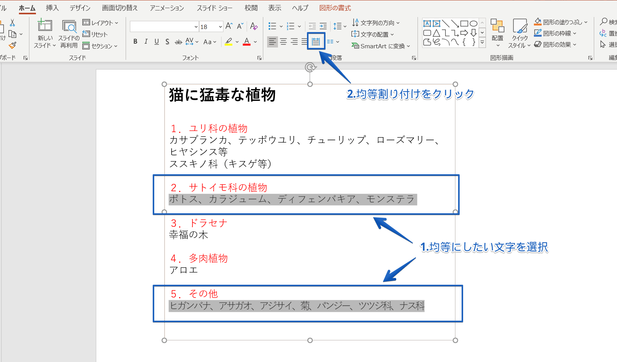Center align text
This screenshot has height=362, width=617.
tap(283, 42)
